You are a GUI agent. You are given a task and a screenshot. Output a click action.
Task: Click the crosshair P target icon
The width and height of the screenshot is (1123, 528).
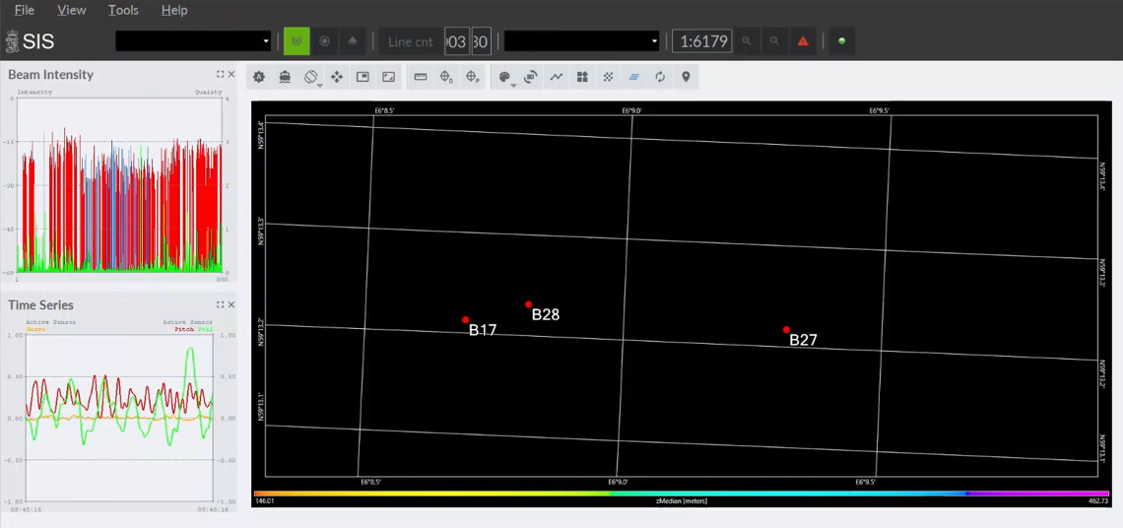[473, 77]
